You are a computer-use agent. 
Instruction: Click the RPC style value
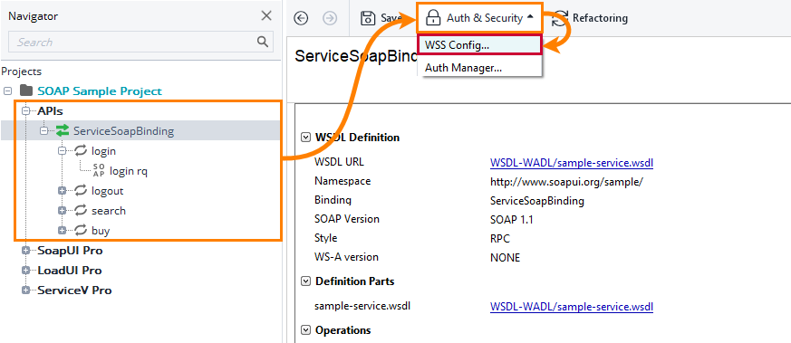click(500, 238)
